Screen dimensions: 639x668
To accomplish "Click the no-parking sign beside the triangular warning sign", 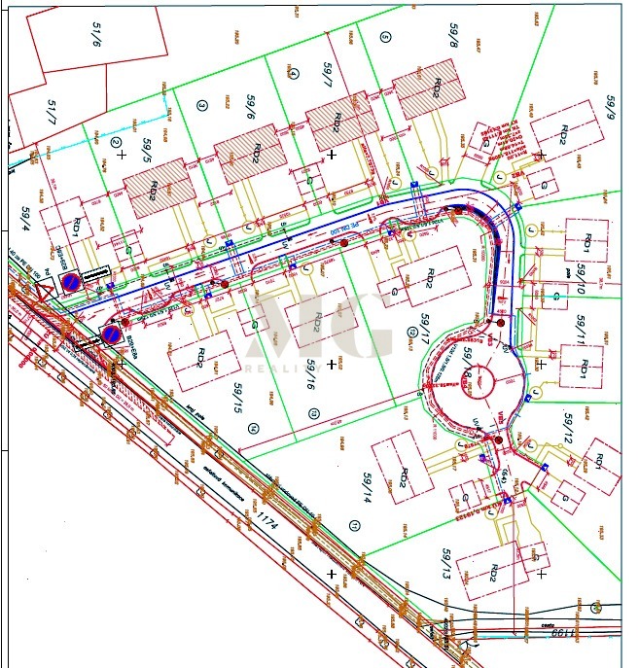I will point(71,283).
